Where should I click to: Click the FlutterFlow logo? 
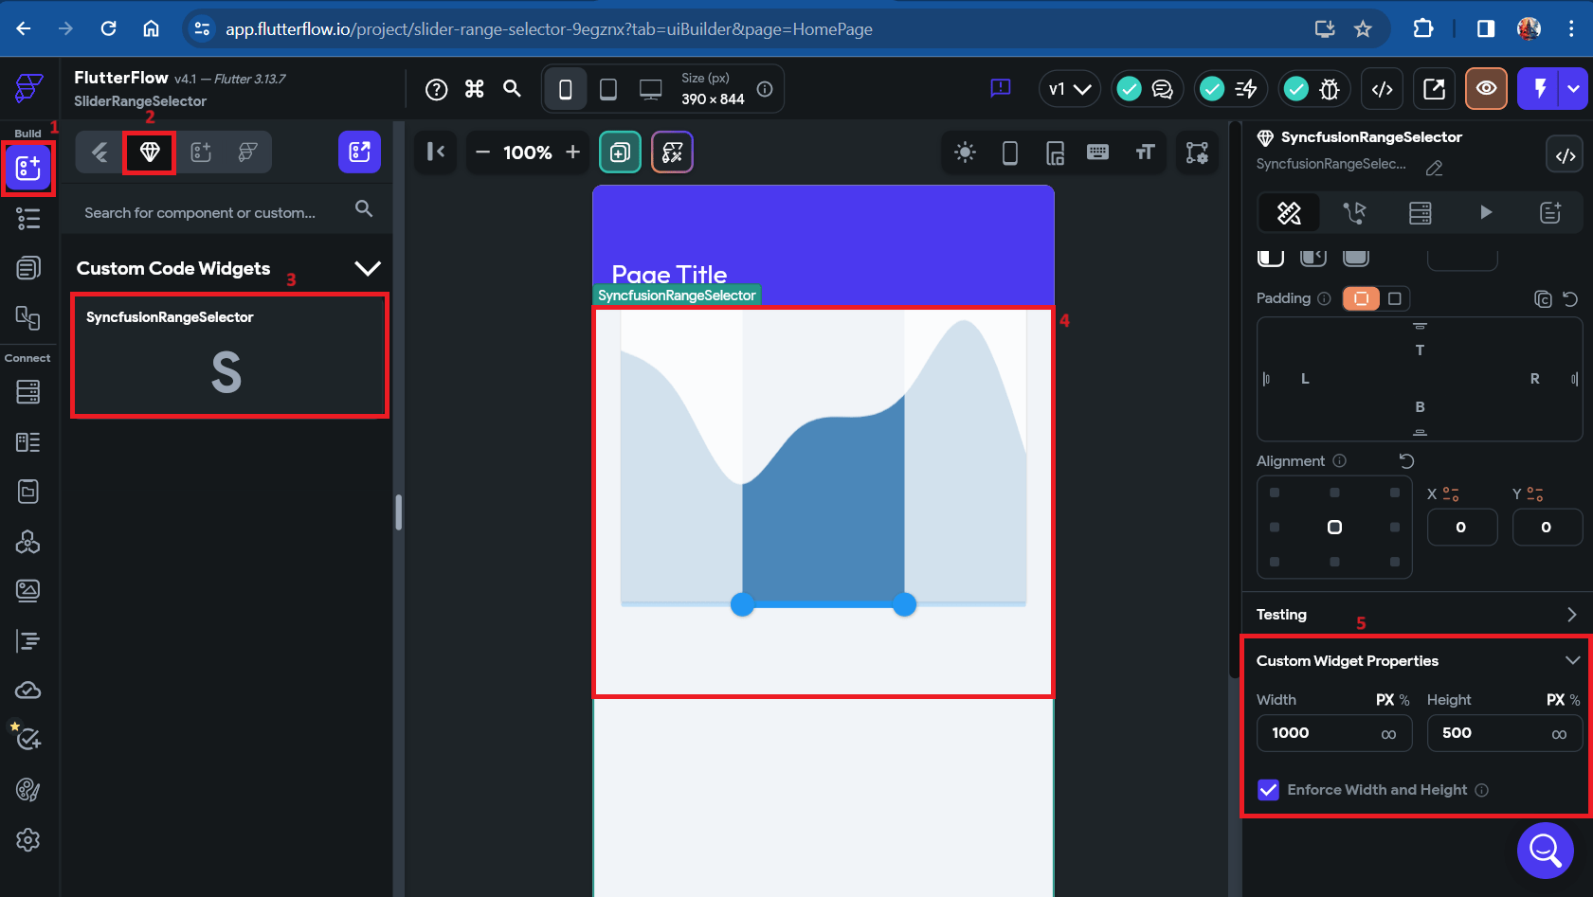28,88
